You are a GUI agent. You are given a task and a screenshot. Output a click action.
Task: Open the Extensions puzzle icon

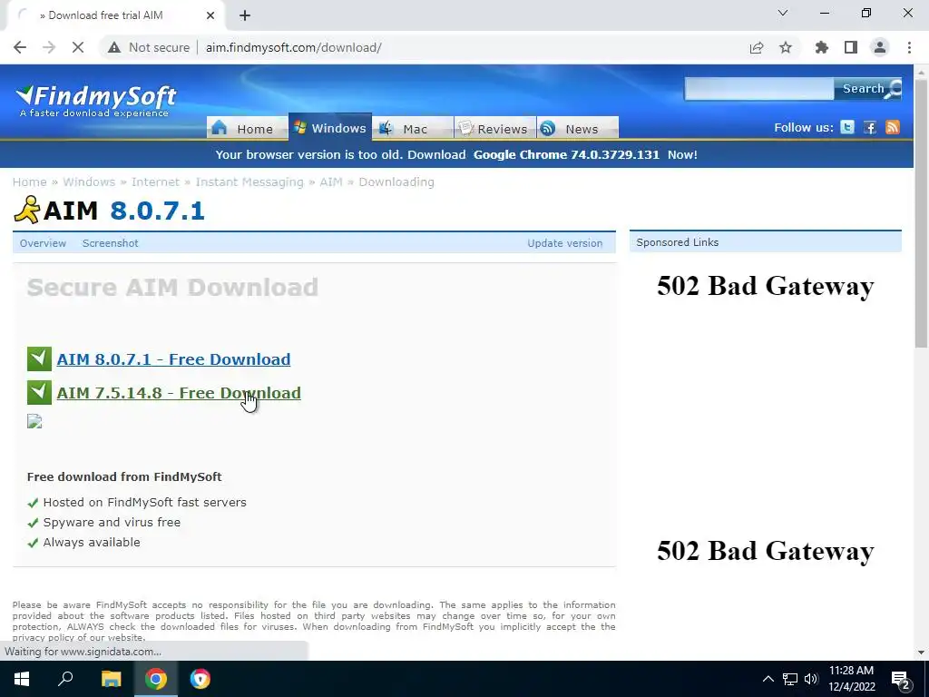[822, 47]
